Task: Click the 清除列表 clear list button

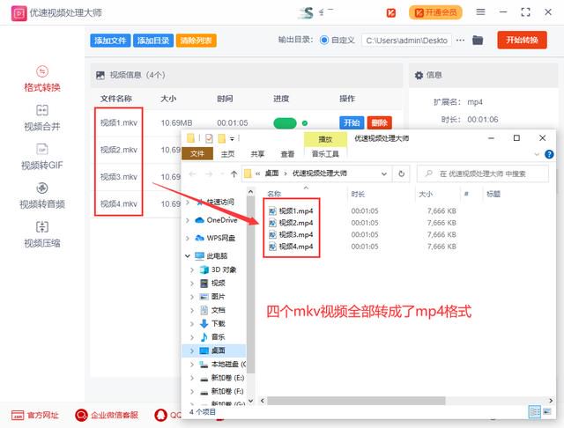Action: click(196, 41)
